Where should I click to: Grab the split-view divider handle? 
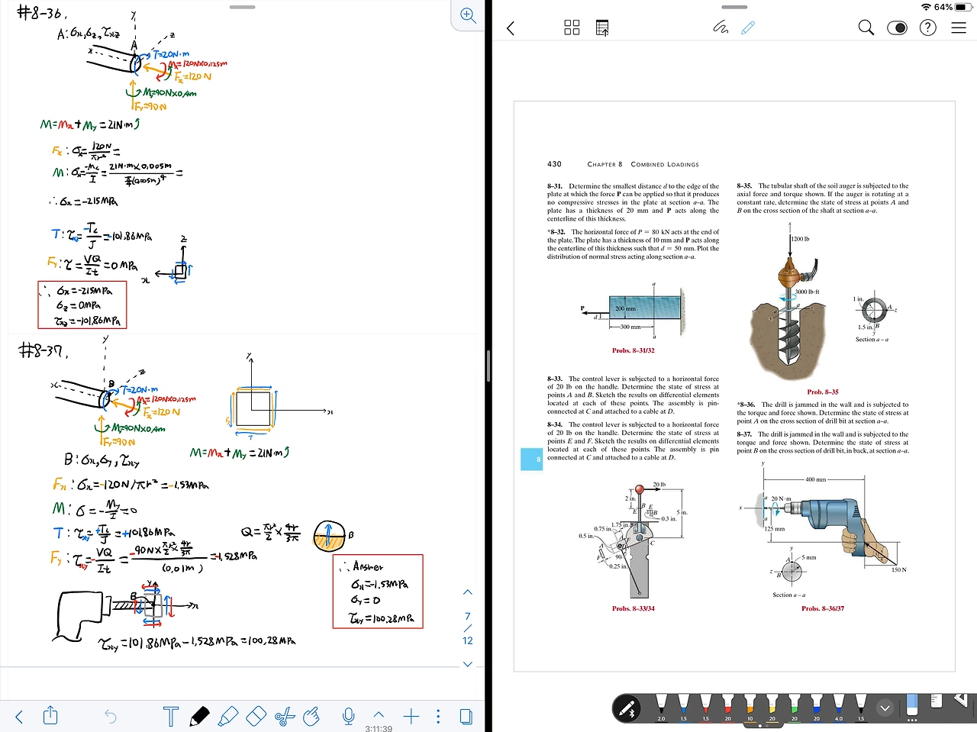(488, 366)
